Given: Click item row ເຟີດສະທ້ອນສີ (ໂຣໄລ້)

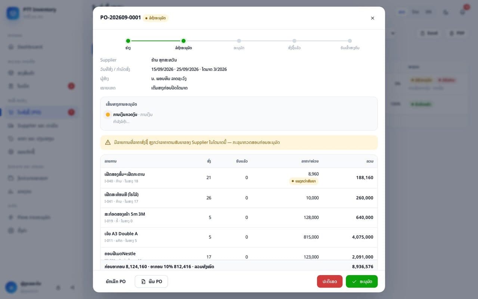Looking at the screenshot, I should (x=239, y=198).
